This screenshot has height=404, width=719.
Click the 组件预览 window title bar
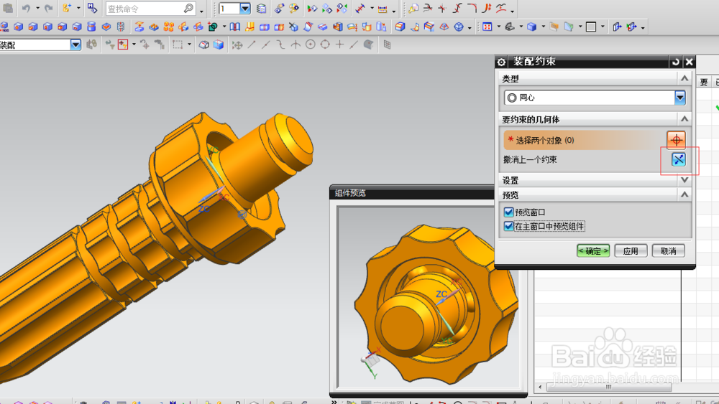tap(412, 193)
